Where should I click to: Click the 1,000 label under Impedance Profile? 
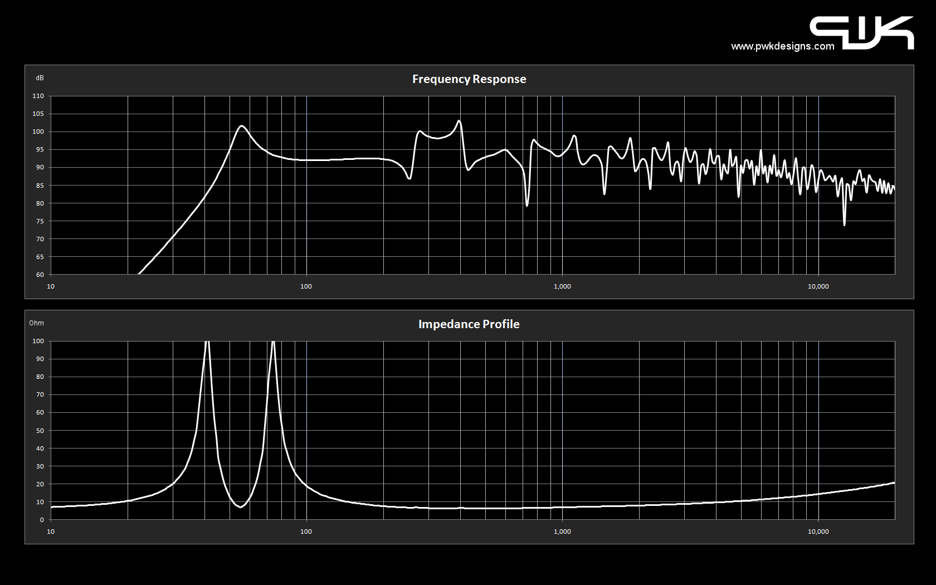point(562,532)
